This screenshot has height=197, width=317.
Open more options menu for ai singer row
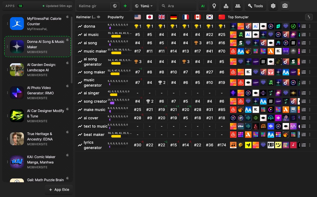click(x=310, y=93)
